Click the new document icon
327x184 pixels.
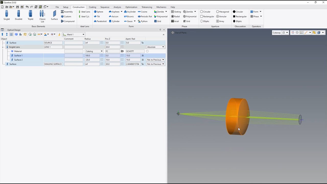pos(2,7)
